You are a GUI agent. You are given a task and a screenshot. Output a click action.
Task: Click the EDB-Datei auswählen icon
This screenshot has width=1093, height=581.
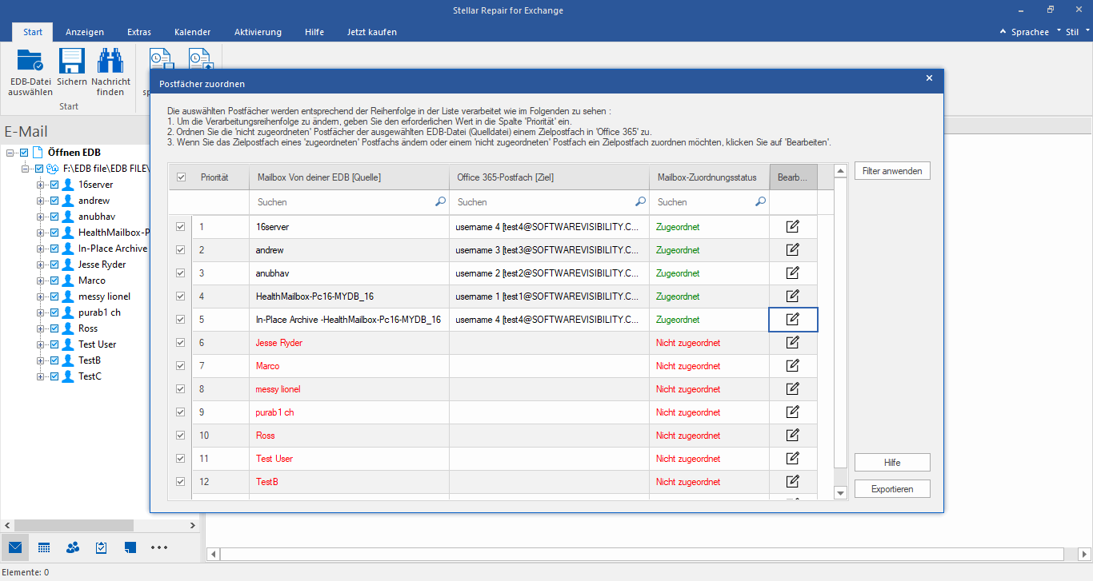[30, 62]
